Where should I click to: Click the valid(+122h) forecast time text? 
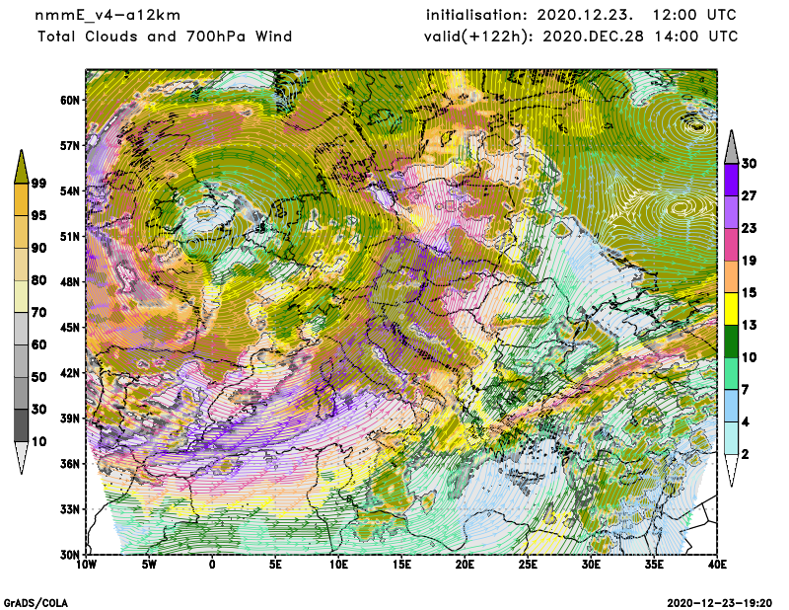pyautogui.click(x=582, y=37)
